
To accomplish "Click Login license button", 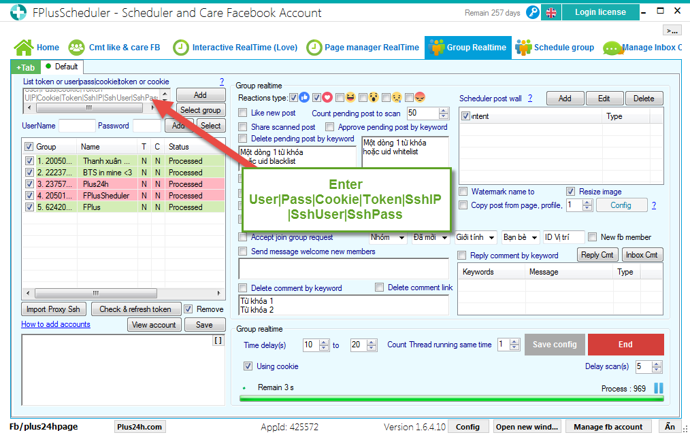I will click(x=600, y=12).
